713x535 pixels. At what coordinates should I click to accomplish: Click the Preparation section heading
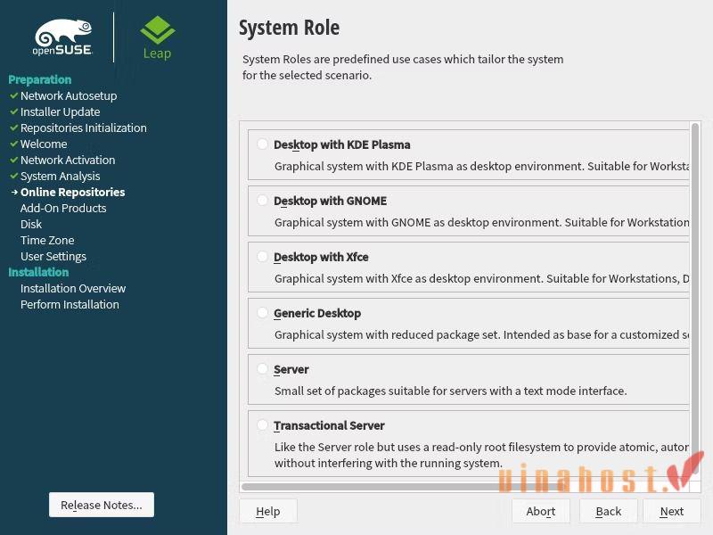(x=40, y=79)
